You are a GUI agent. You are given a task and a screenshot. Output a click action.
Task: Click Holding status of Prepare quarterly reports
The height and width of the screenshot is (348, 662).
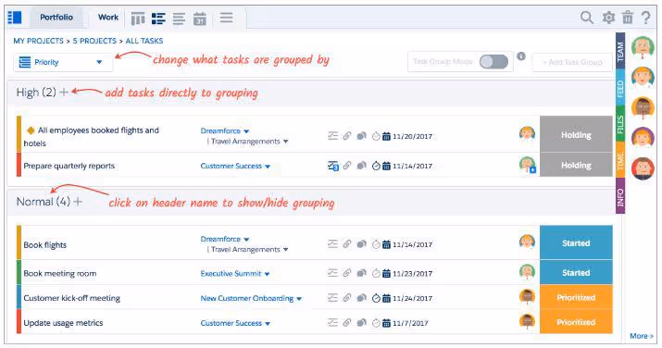click(576, 166)
